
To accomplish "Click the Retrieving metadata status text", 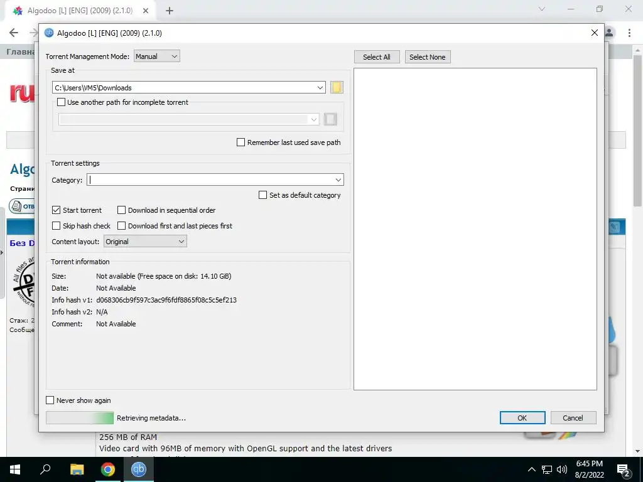I will click(x=151, y=418).
